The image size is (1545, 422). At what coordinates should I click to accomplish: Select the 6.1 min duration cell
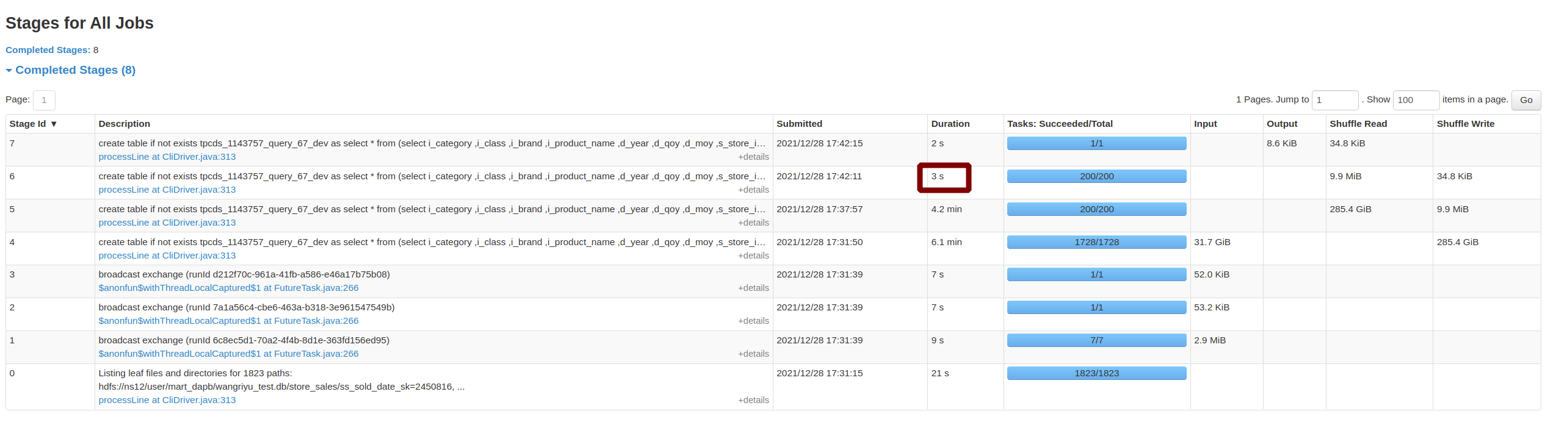tap(946, 242)
